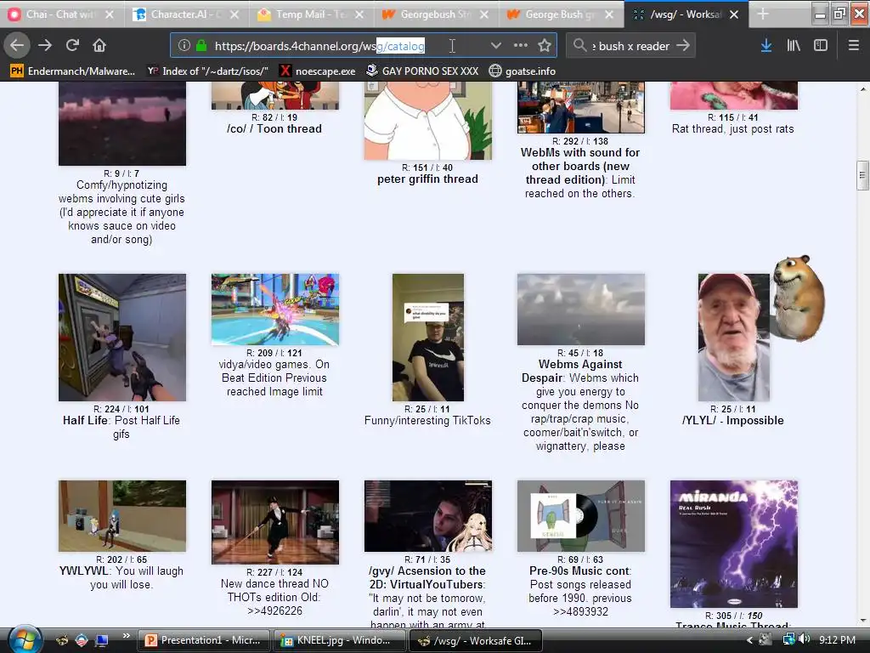Close the /wsg/ Worksafe tab

coord(733,14)
